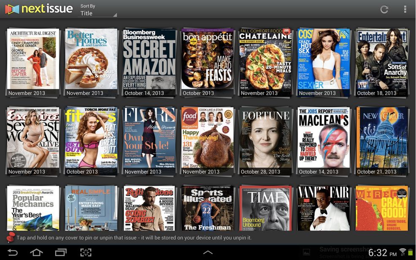Tap the screenshot capture icon in navigation bar
416x260 pixels.
point(86,252)
